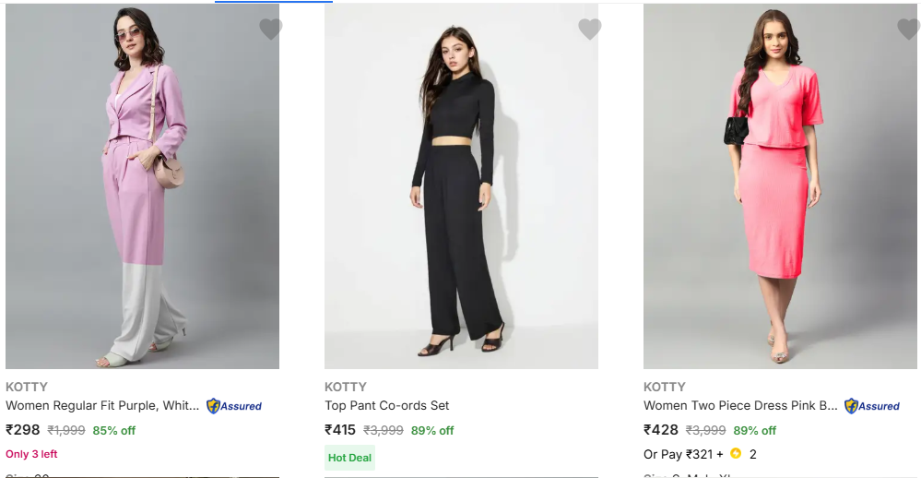This screenshot has height=478, width=921.
Task: Open the Top Pant Co-ords Set title link
Action: 387,406
